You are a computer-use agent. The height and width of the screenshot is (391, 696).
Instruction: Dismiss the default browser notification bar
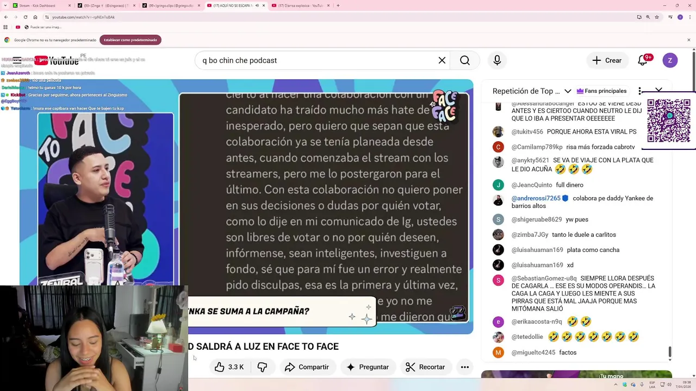689,40
